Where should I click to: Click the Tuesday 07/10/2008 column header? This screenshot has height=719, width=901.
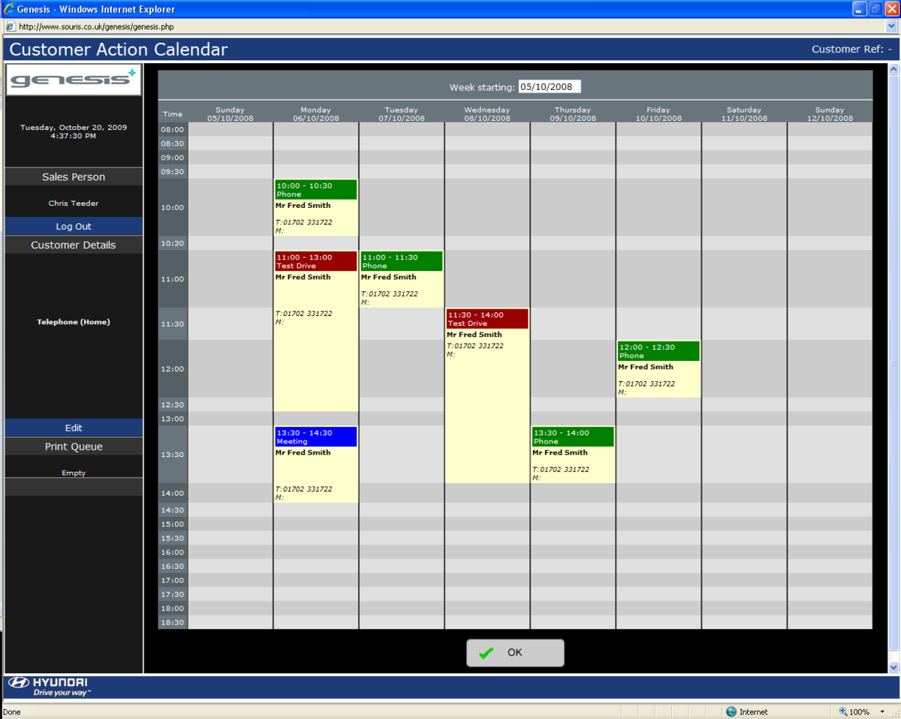[402, 114]
